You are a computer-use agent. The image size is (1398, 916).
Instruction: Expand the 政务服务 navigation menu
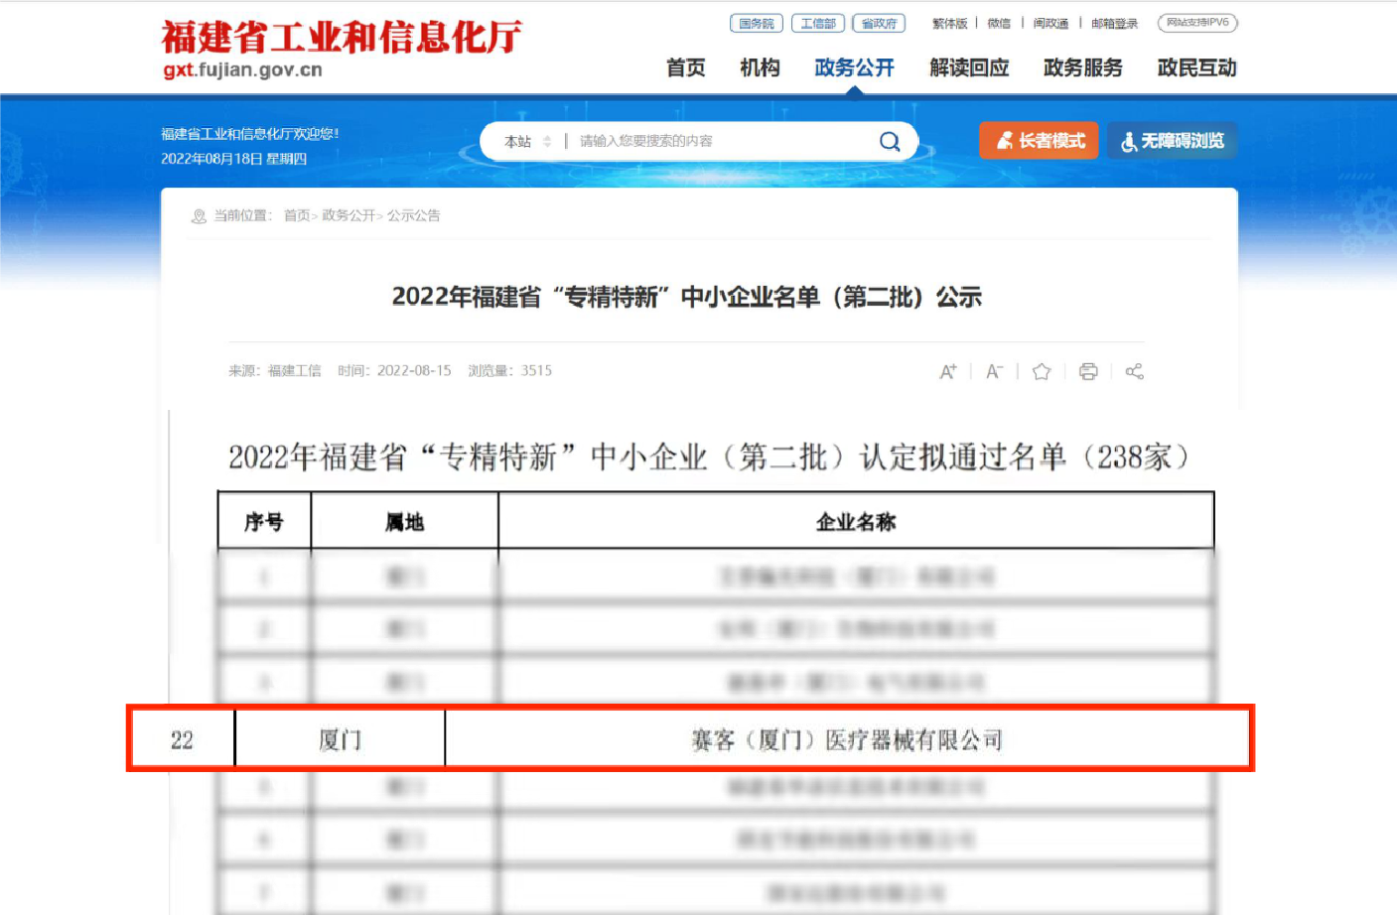(1082, 67)
